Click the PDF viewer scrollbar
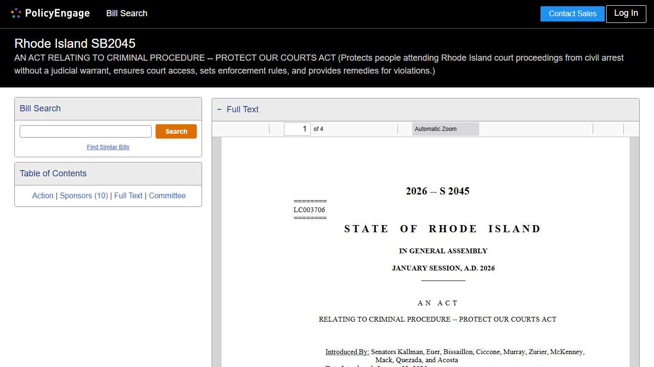This screenshot has height=367, width=654. pyautogui.click(x=635, y=239)
